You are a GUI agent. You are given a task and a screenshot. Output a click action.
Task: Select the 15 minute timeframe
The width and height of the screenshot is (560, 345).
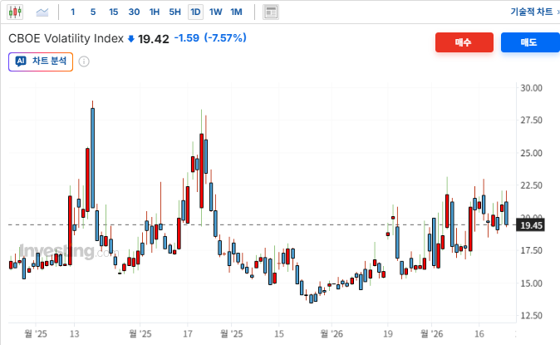coord(114,12)
